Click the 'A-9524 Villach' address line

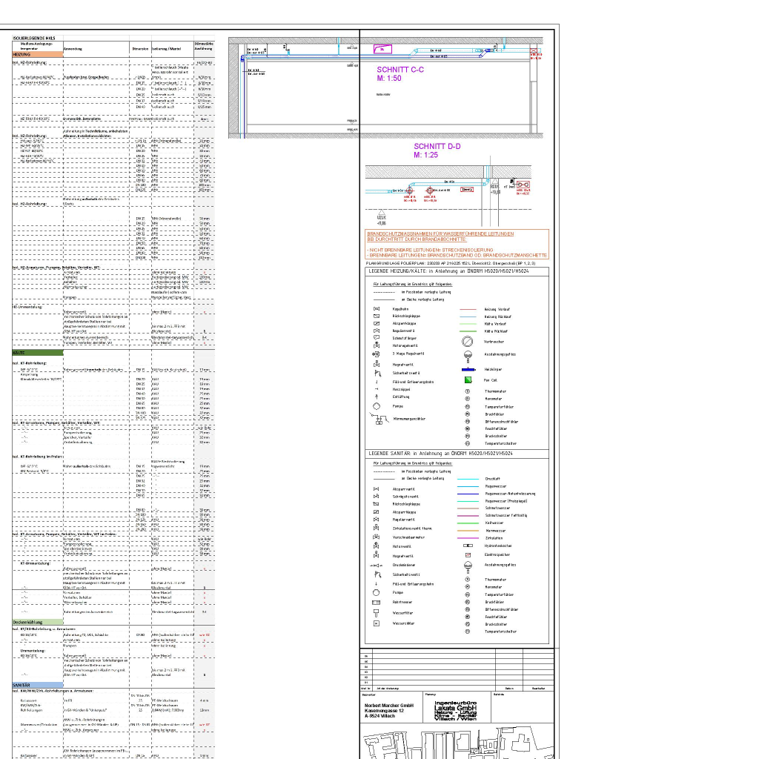380,716
